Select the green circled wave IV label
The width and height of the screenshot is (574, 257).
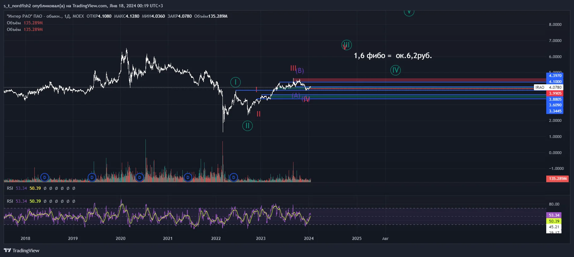pyautogui.click(x=395, y=70)
